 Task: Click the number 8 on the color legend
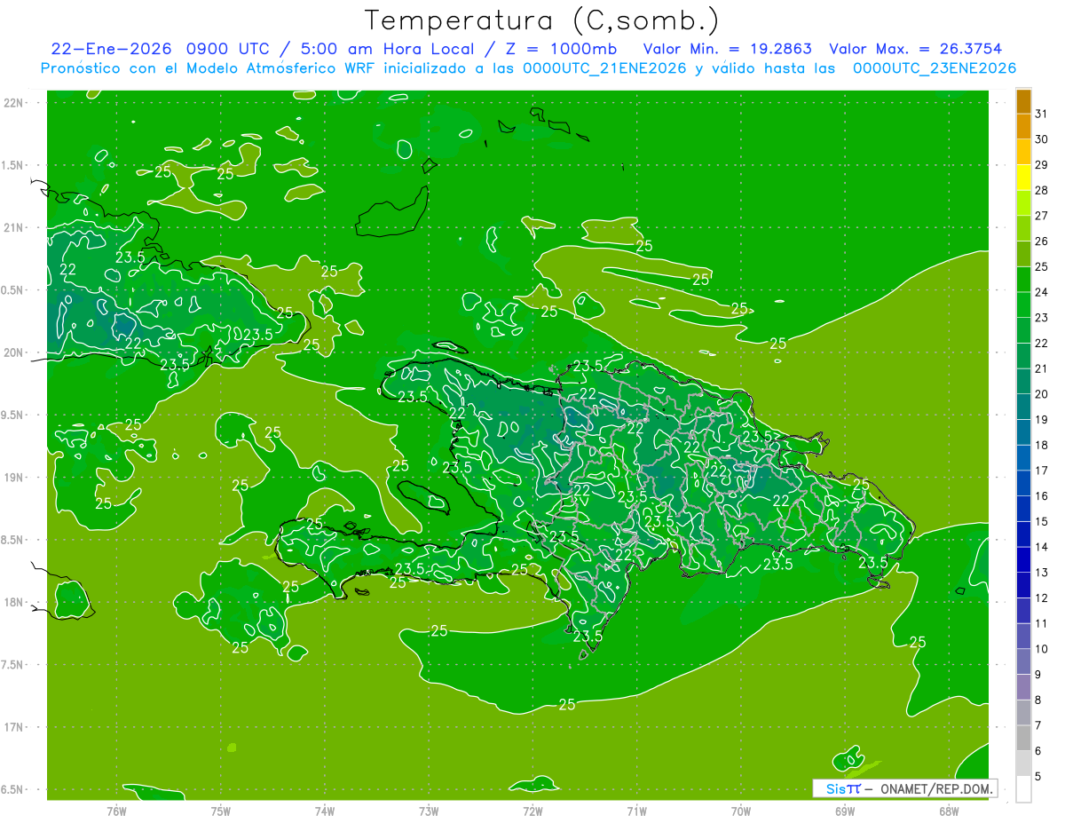tap(1038, 700)
